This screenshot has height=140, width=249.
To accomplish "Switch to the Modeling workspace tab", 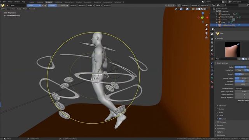I will click(40, 2).
